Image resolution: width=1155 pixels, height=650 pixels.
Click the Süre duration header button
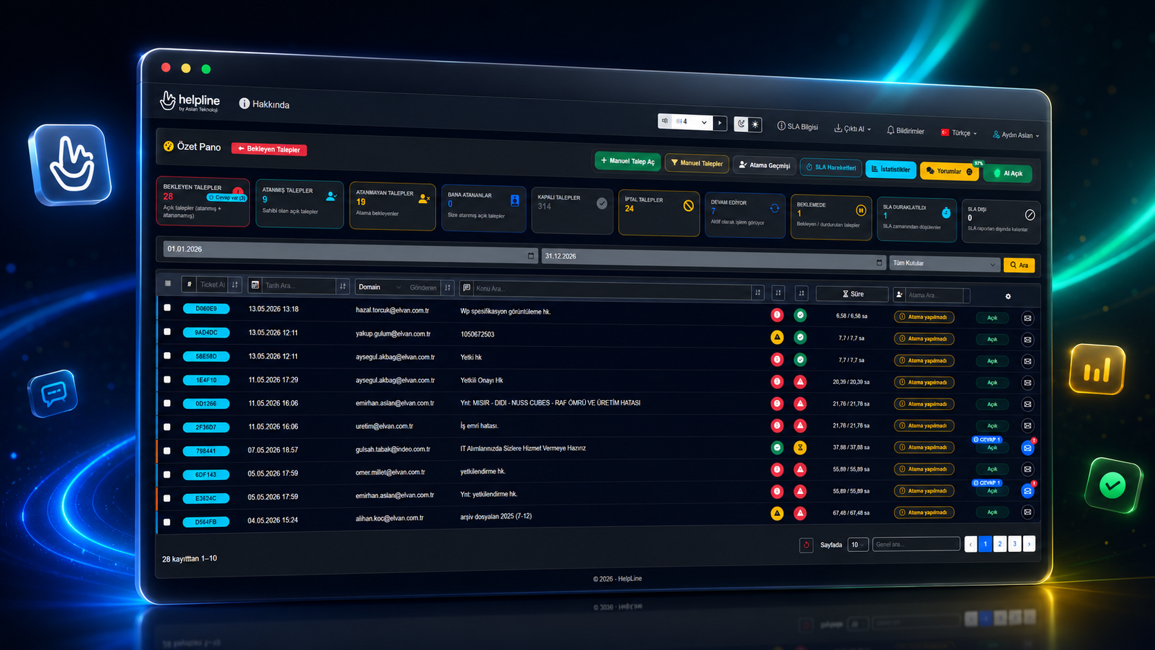pyautogui.click(x=852, y=294)
